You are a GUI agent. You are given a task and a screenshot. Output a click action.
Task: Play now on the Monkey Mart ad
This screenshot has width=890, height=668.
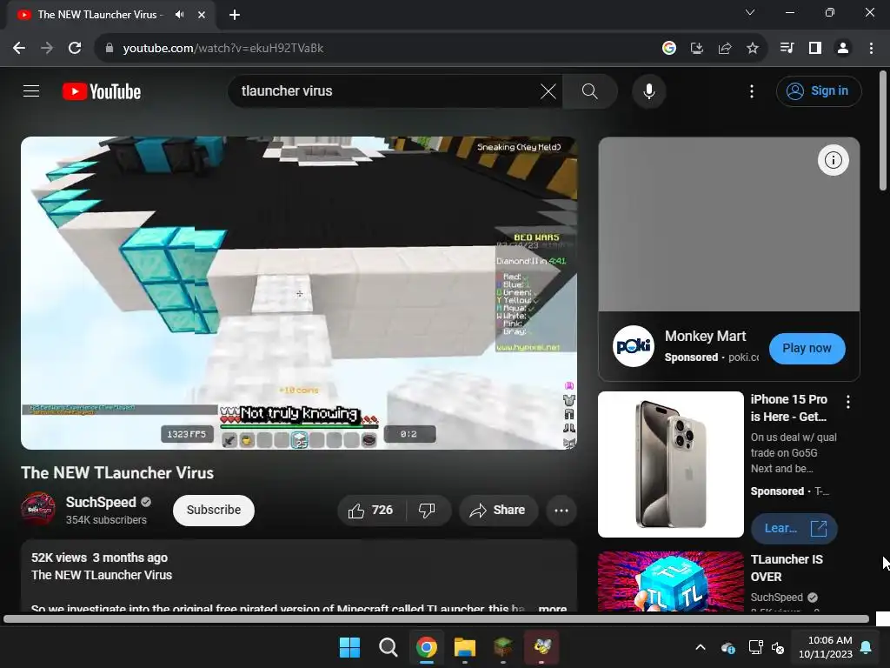click(807, 348)
